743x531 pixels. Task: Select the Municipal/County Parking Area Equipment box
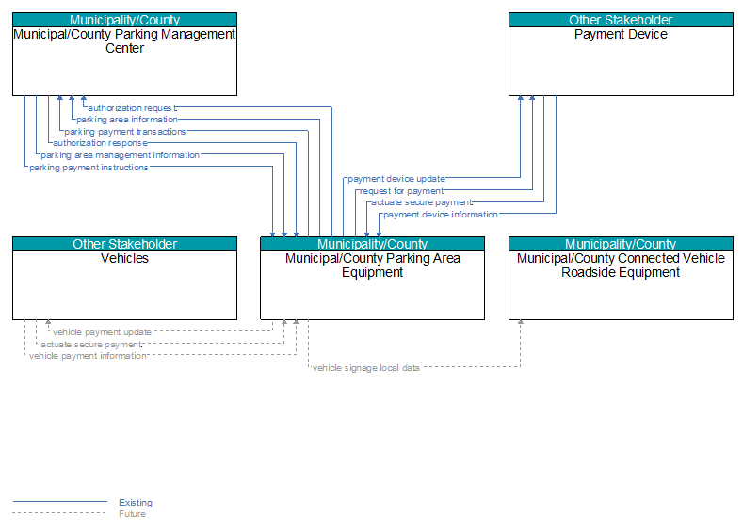(373, 278)
